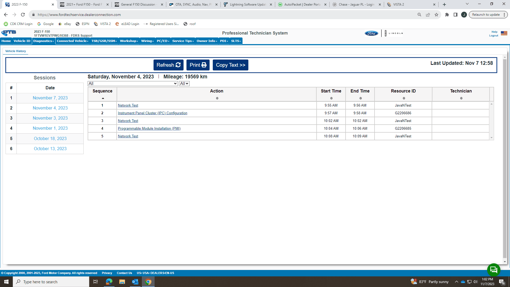Image resolution: width=510 pixels, height=287 pixels.
Task: Click the green chat bubble icon
Action: (x=494, y=270)
